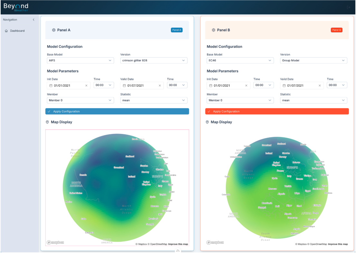Open Panel A Member dropdown

point(80,100)
